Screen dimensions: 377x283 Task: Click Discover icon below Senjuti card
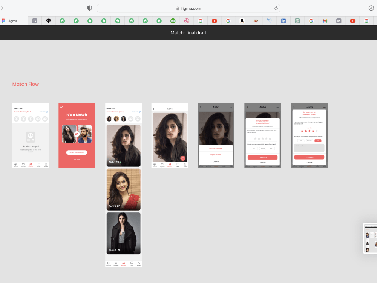[x=109, y=264]
